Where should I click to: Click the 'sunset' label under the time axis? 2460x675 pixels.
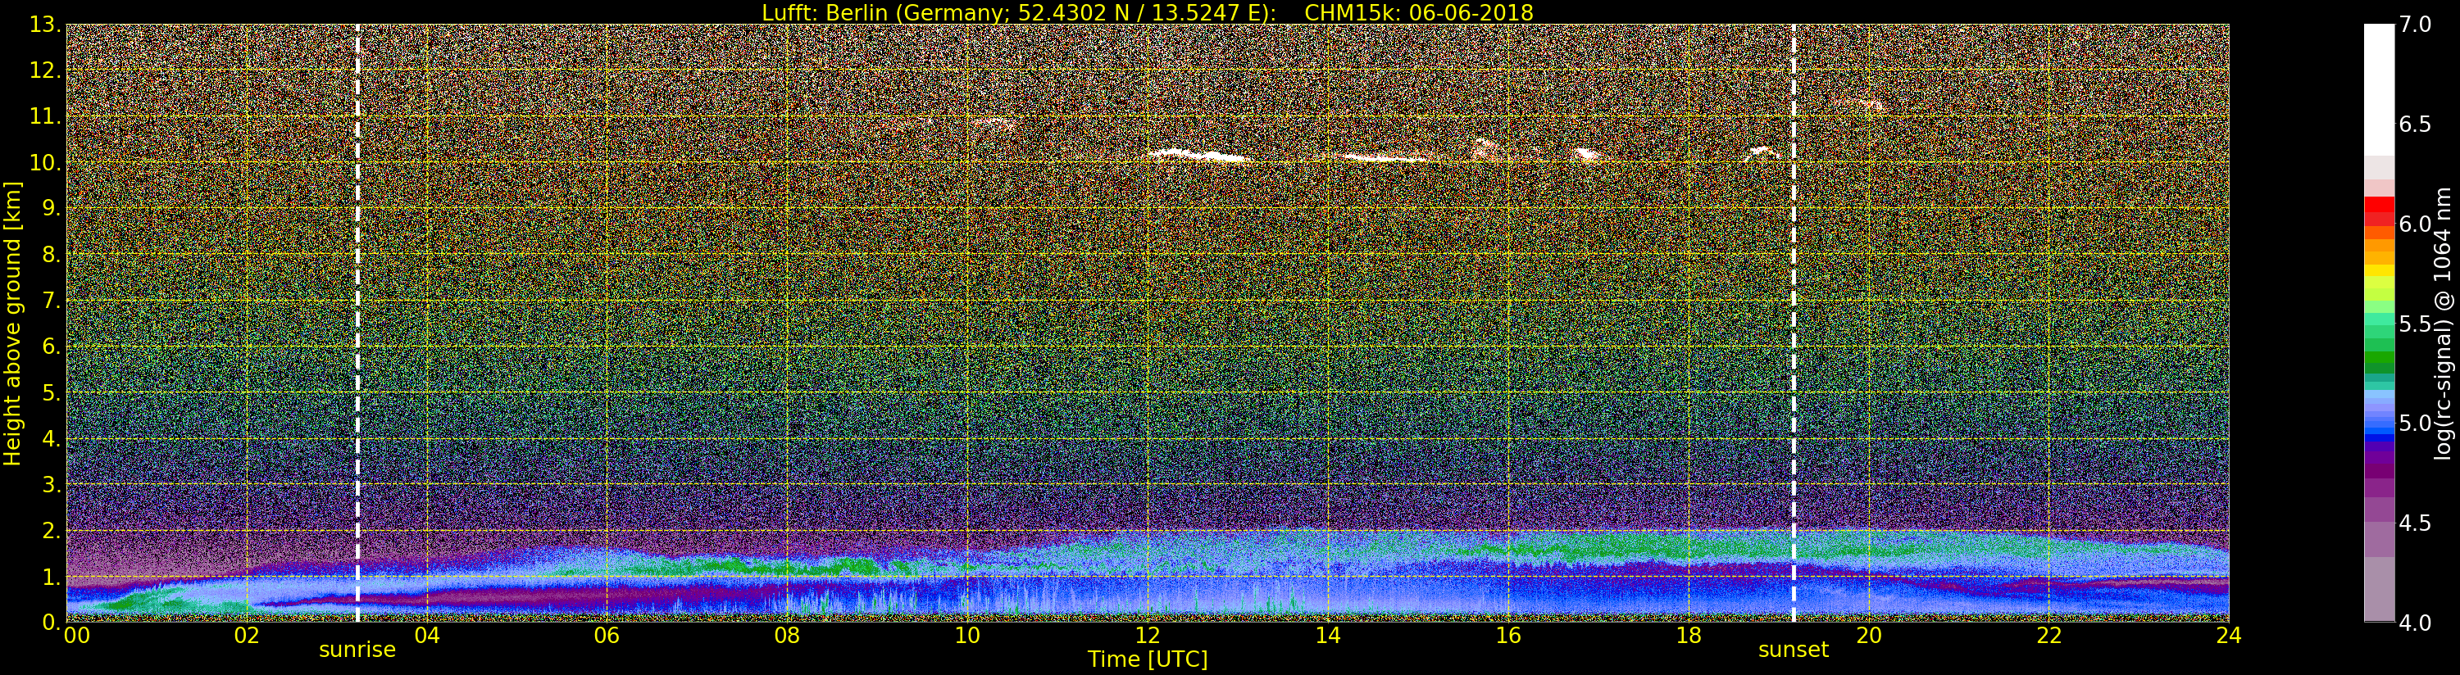[x=1794, y=650]
